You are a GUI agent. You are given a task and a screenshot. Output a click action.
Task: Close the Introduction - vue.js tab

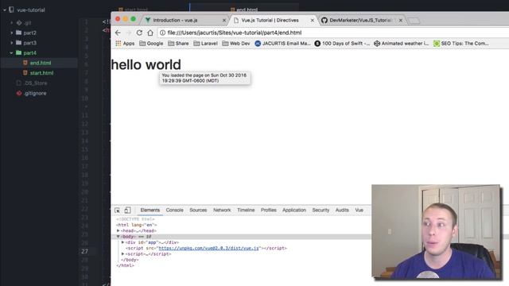pyautogui.click(x=224, y=20)
